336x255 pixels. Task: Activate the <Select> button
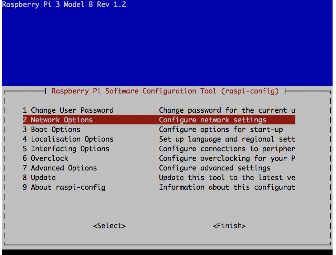pyautogui.click(x=109, y=226)
